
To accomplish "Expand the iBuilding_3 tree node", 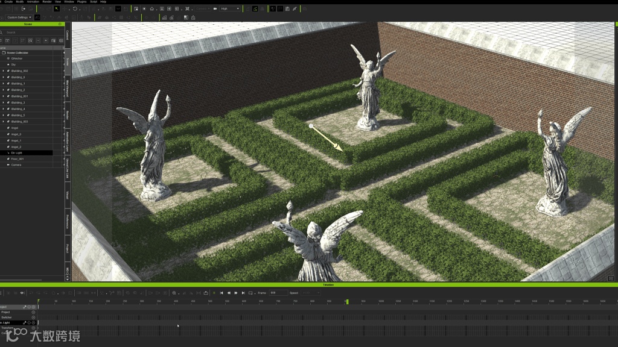I will [3, 102].
